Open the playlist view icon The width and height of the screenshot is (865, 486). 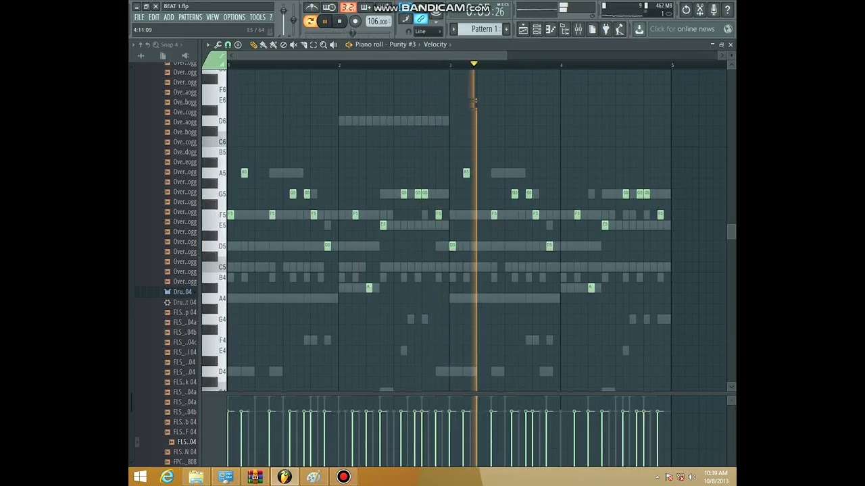pos(524,29)
